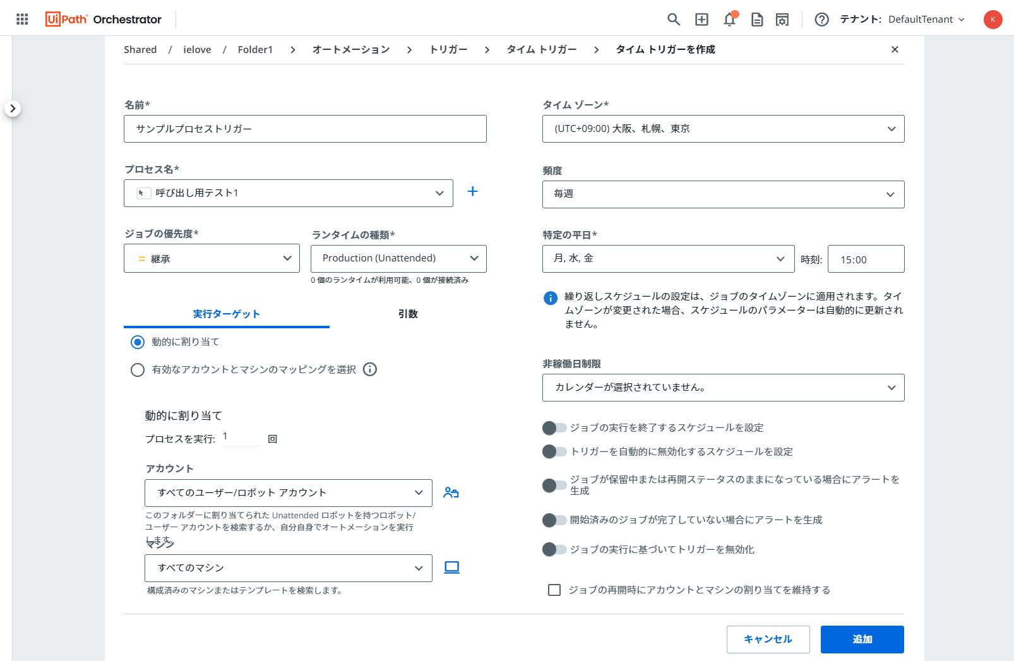Open the help question mark icon
Viewport: 1014px width, 661px height.
tap(821, 20)
